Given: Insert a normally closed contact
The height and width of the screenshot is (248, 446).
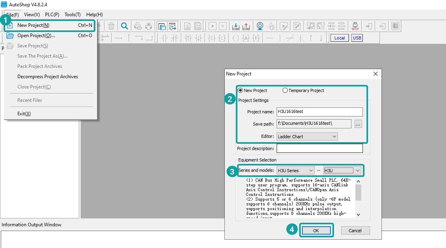Looking at the screenshot, I should [175, 38].
